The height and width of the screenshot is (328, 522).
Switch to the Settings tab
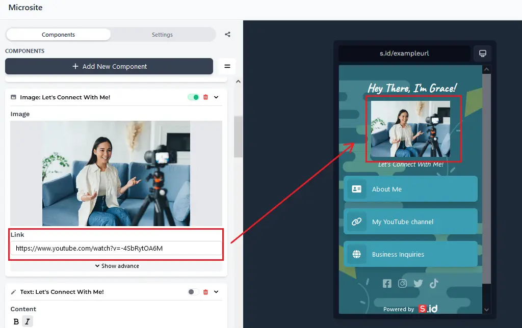pyautogui.click(x=162, y=35)
